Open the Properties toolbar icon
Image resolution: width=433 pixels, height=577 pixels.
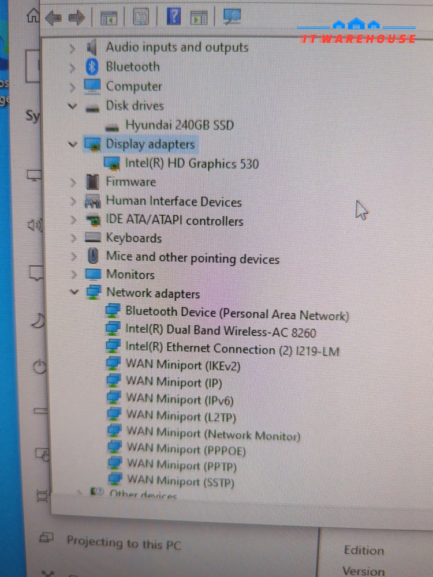tap(140, 17)
